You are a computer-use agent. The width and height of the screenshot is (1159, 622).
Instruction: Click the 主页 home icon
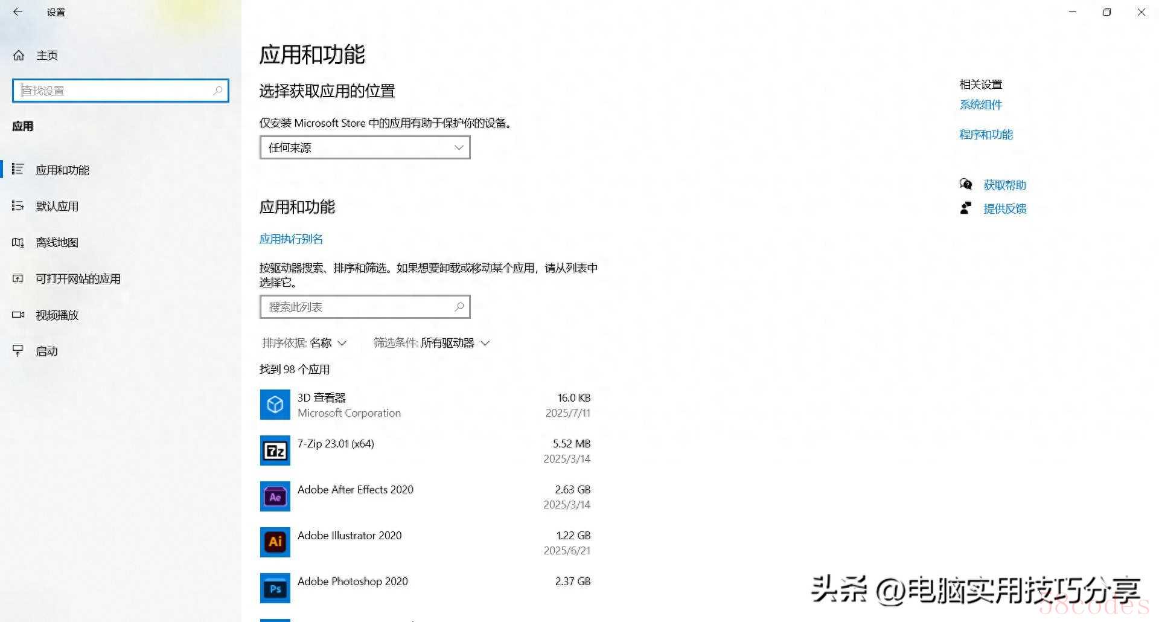coord(19,56)
